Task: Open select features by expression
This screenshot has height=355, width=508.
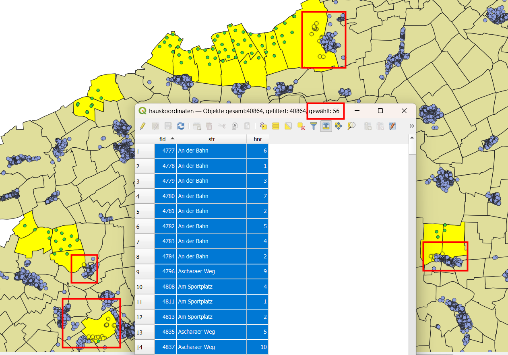Action: point(263,126)
